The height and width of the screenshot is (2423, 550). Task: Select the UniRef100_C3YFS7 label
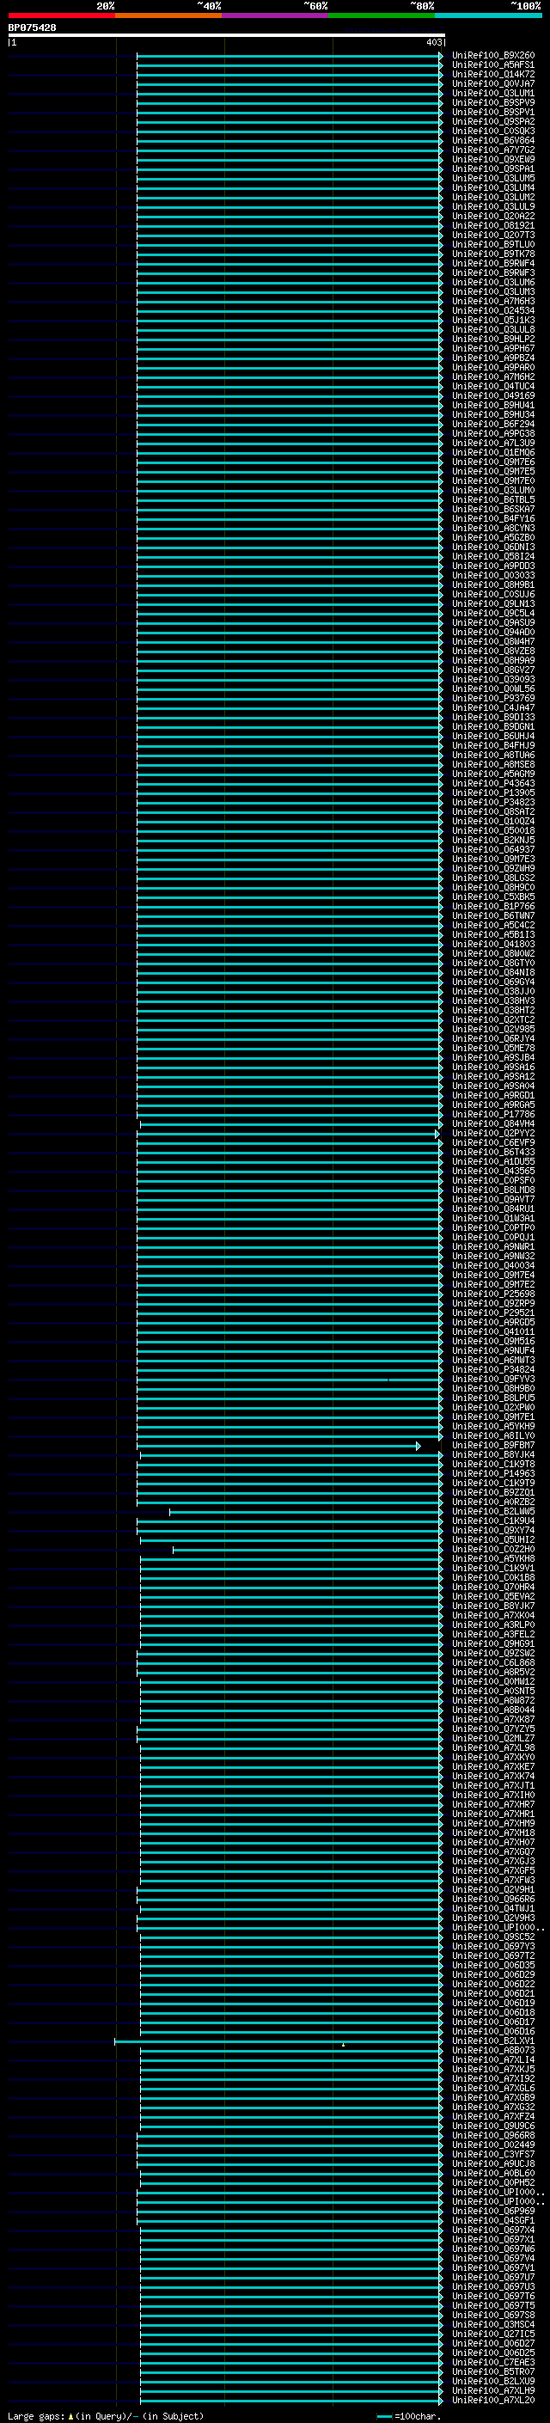(x=493, y=2154)
